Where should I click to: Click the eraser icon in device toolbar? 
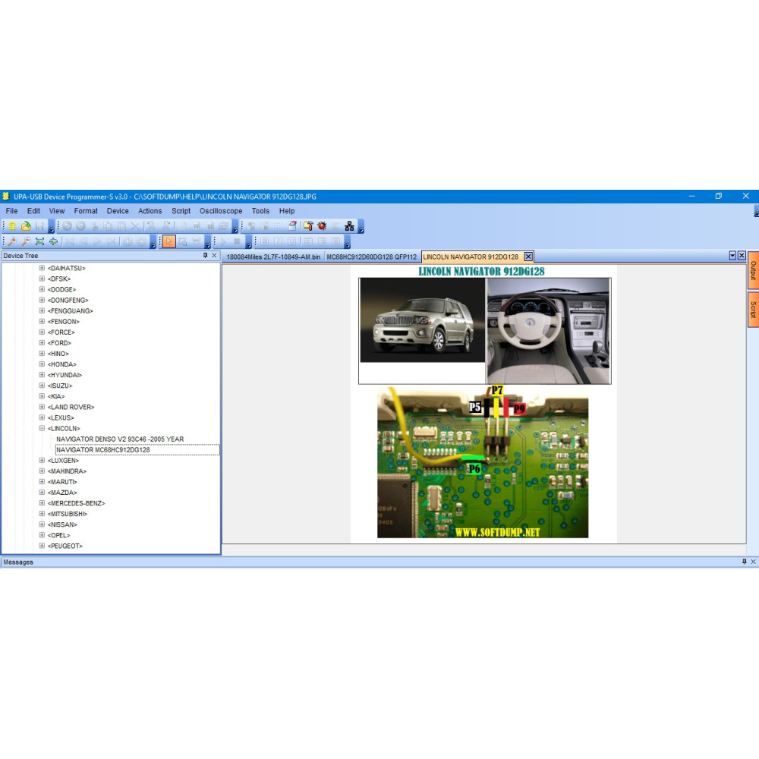[x=292, y=226]
